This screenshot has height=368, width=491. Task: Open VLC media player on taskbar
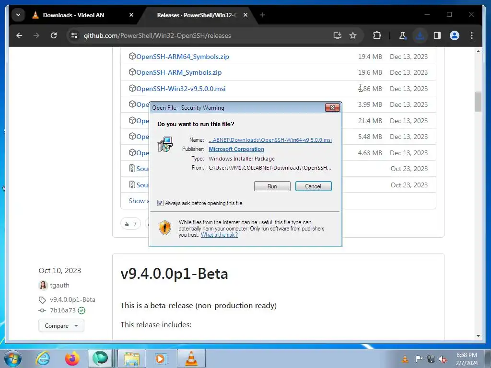(x=191, y=358)
